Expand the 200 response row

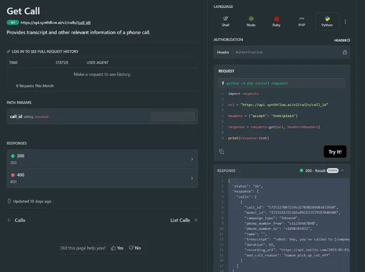[x=102, y=159]
